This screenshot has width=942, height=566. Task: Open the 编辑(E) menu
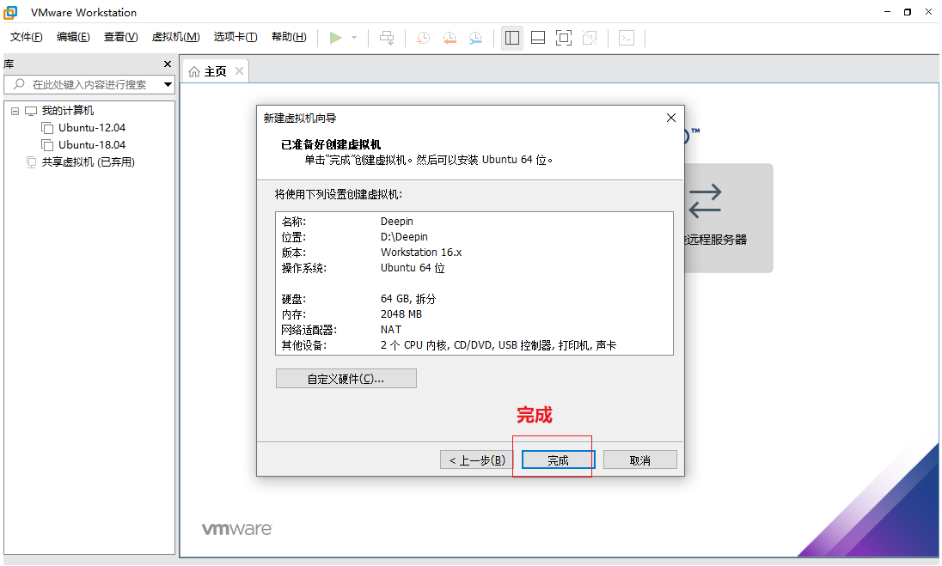(x=73, y=37)
